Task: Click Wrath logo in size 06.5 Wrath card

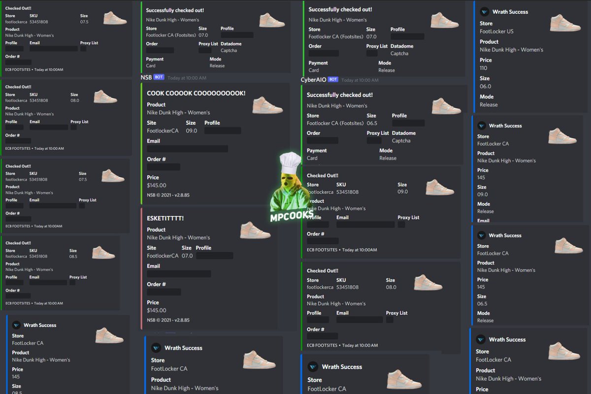Action: pos(482,235)
